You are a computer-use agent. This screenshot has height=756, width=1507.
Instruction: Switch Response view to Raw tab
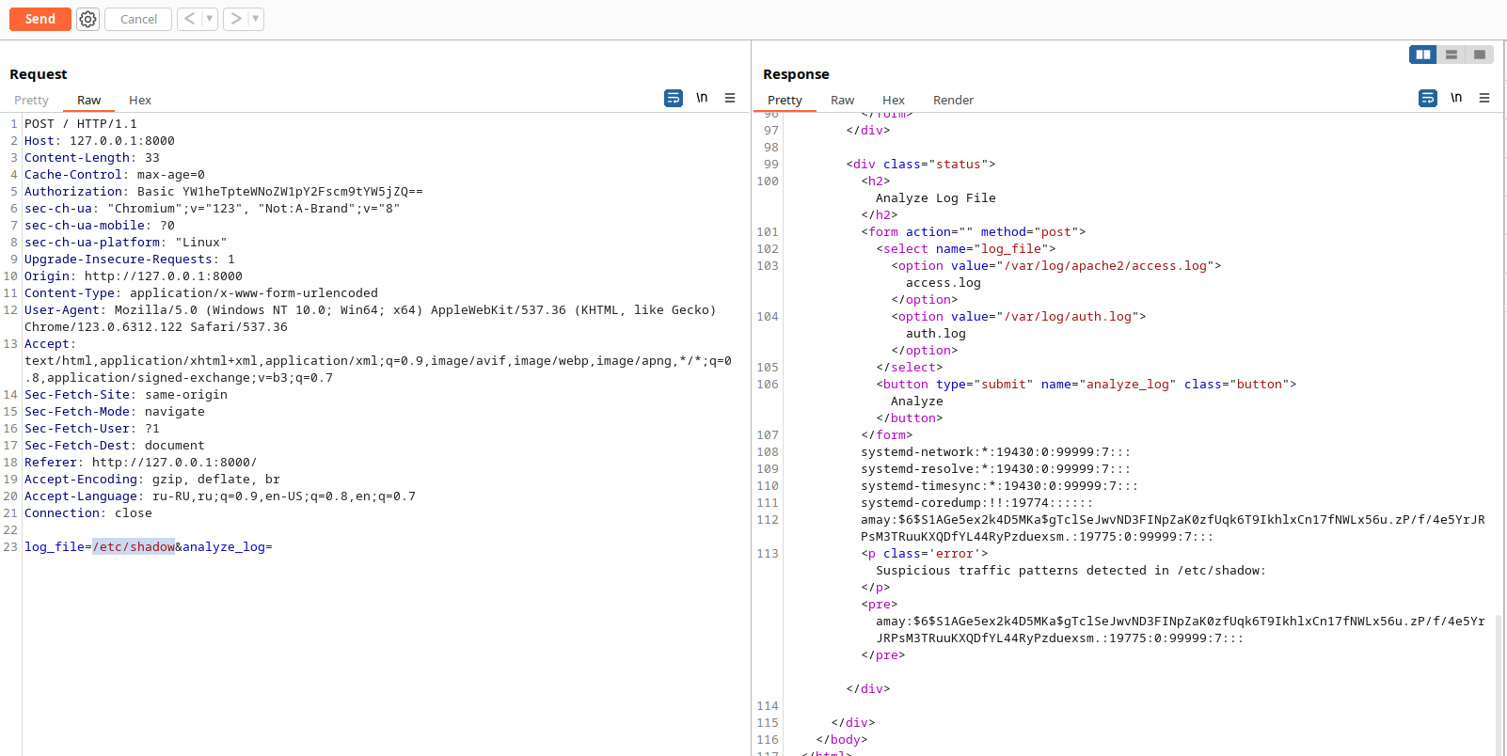click(x=843, y=101)
